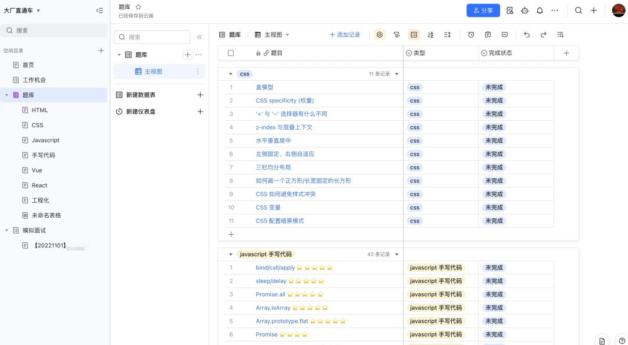Image resolution: width=628 pixels, height=345 pixels.
Task: Open the sort records A-Z icon
Action: [x=430, y=35]
